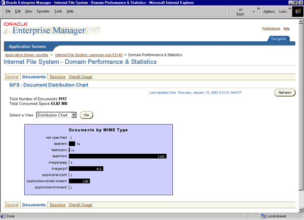Click the Application Servers tab
This screenshot has height=220, width=304.
[27, 47]
